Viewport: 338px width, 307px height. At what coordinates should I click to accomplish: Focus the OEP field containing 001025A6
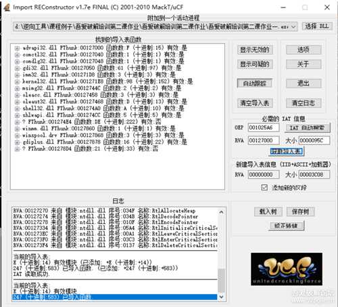click(x=264, y=128)
